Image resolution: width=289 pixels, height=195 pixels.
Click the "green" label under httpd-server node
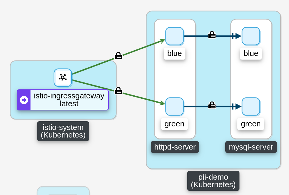click(x=174, y=124)
